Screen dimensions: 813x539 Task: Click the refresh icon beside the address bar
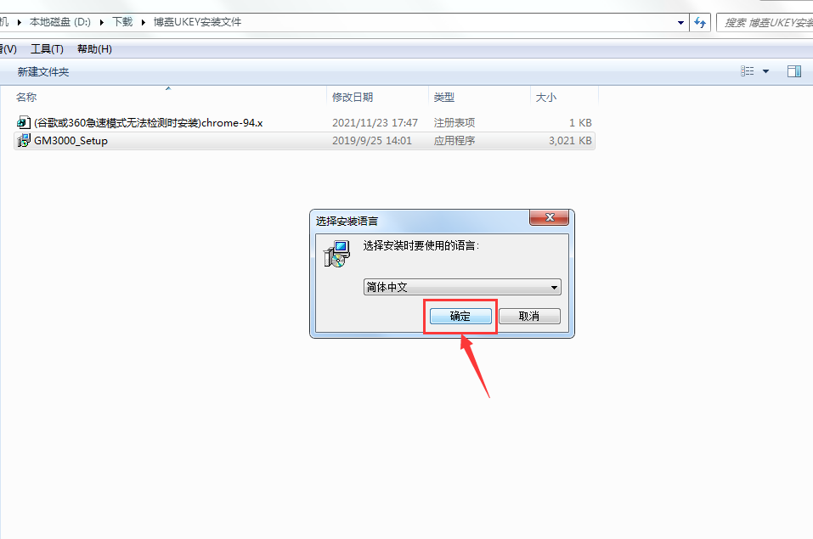(700, 22)
